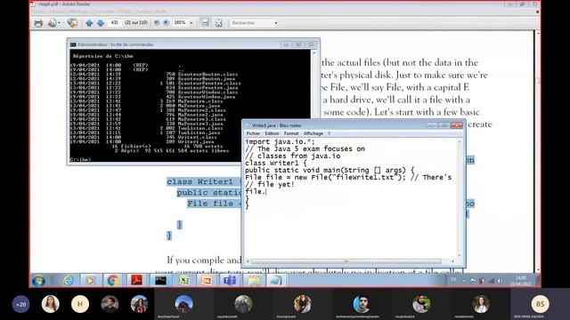Viewport: 570px width, 320px height.
Task: Select the participant avatar with initial H
Action: click(x=80, y=304)
